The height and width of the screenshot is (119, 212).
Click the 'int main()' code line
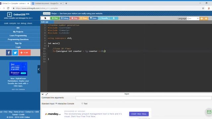click(54, 43)
